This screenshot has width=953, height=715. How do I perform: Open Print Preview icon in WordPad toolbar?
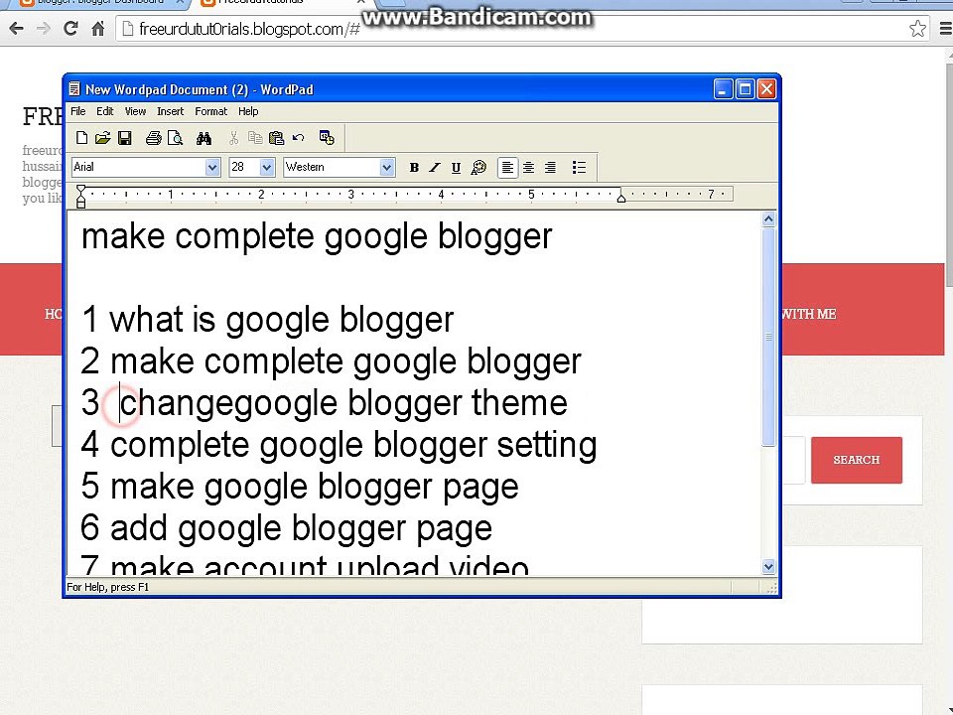(175, 138)
